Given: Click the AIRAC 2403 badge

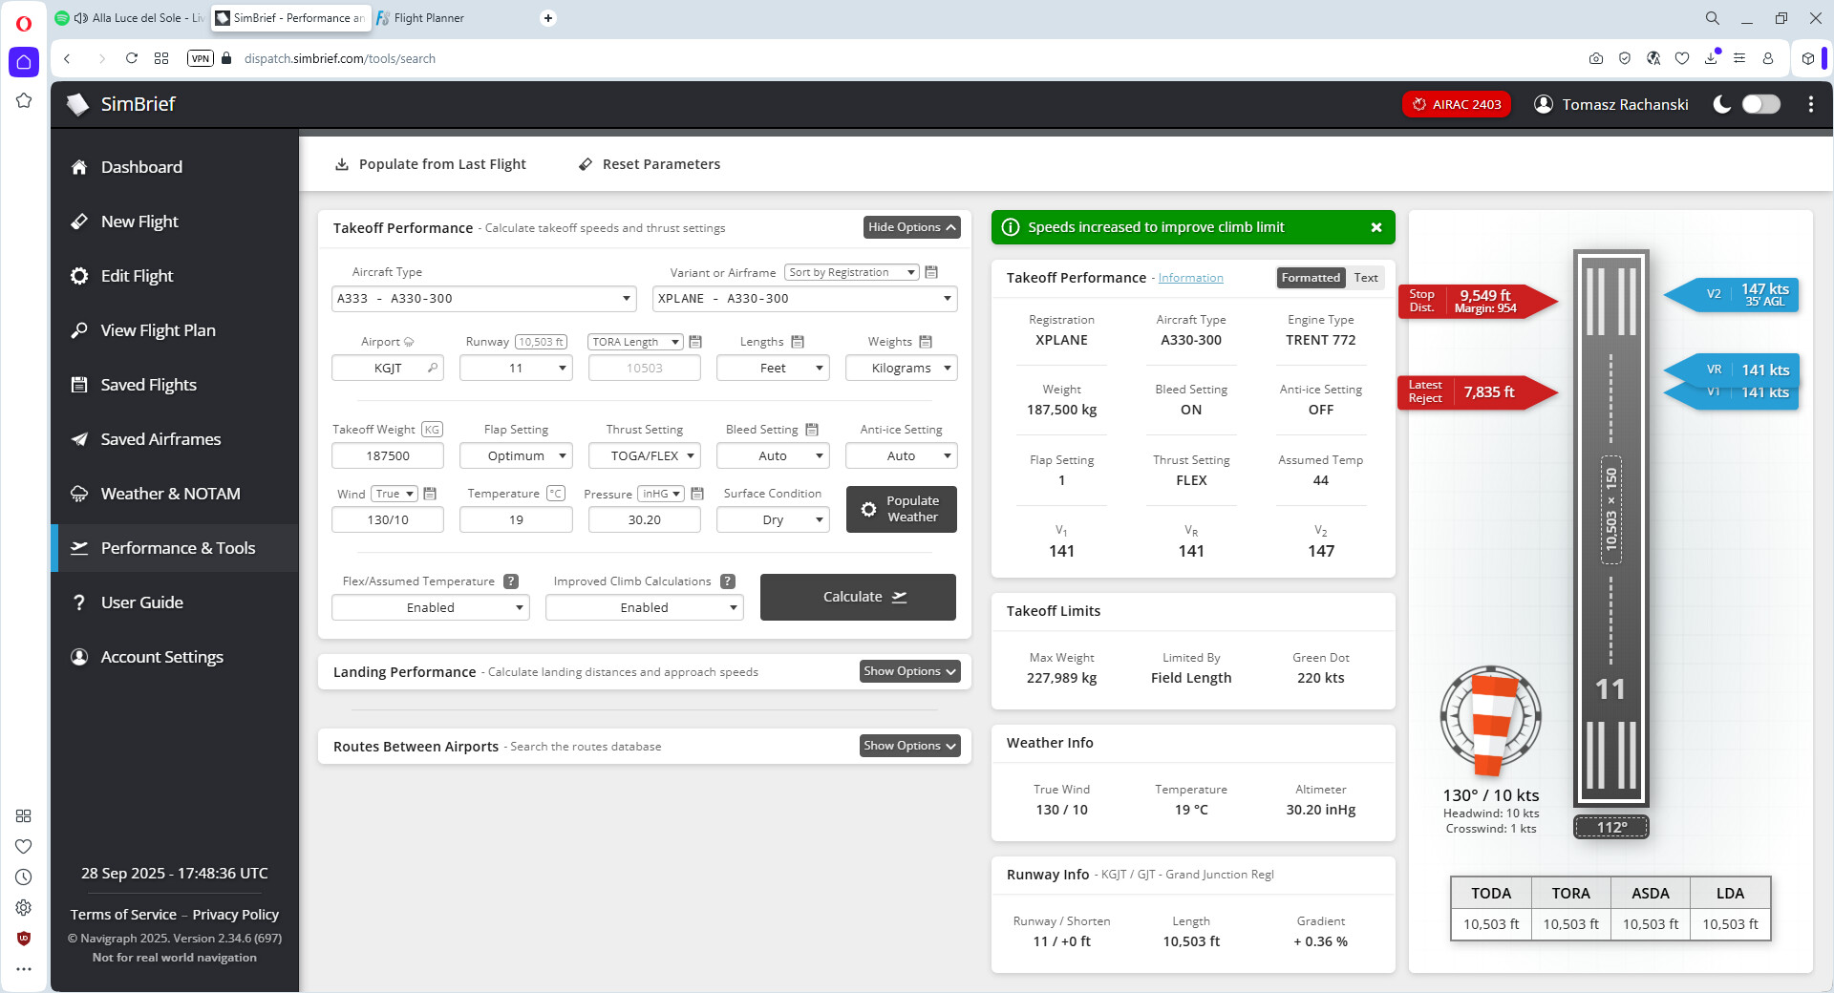Looking at the screenshot, I should [x=1457, y=104].
